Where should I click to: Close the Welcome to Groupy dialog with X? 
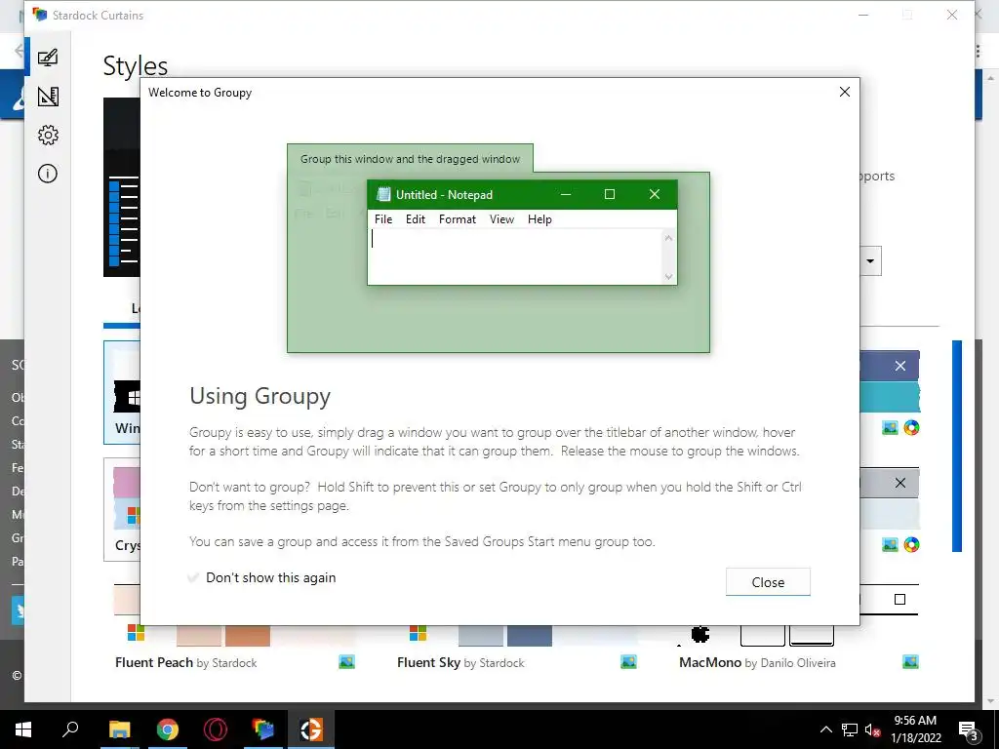click(845, 93)
